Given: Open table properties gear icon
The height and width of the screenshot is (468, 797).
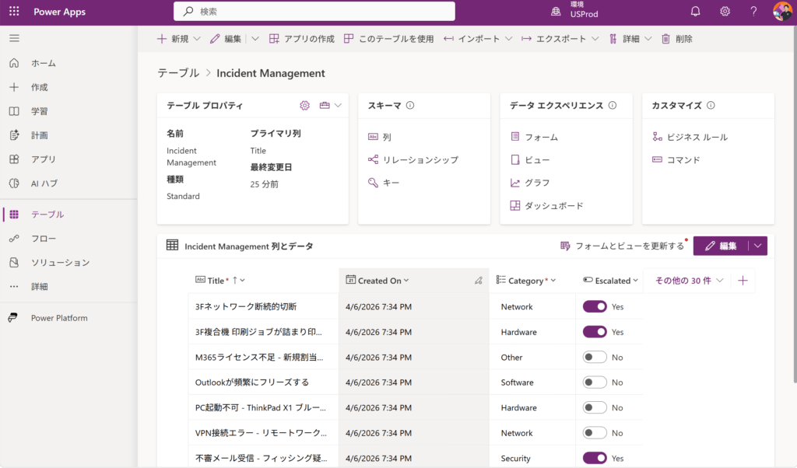Looking at the screenshot, I should 304,106.
